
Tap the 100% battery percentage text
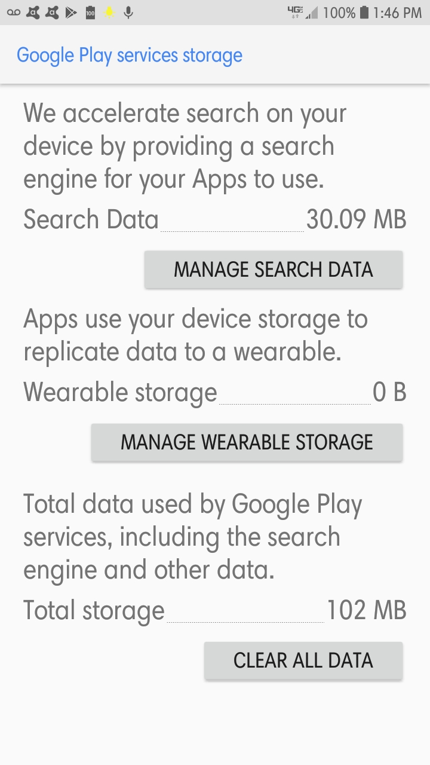click(339, 13)
